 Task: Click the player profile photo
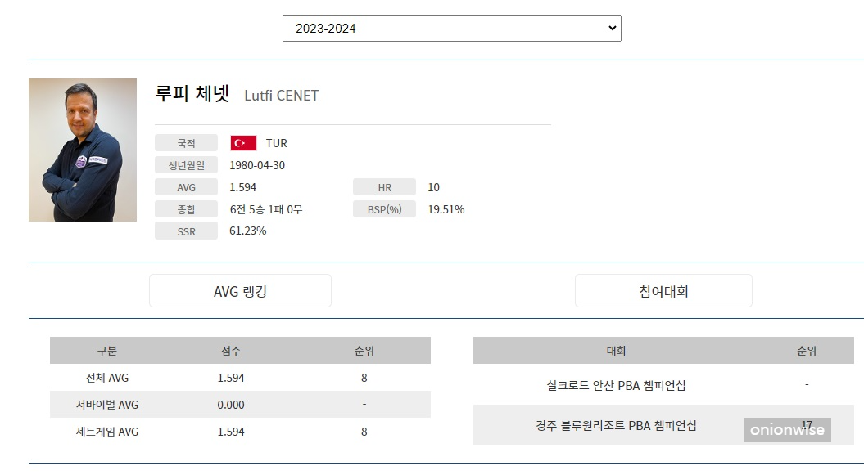[x=83, y=150]
